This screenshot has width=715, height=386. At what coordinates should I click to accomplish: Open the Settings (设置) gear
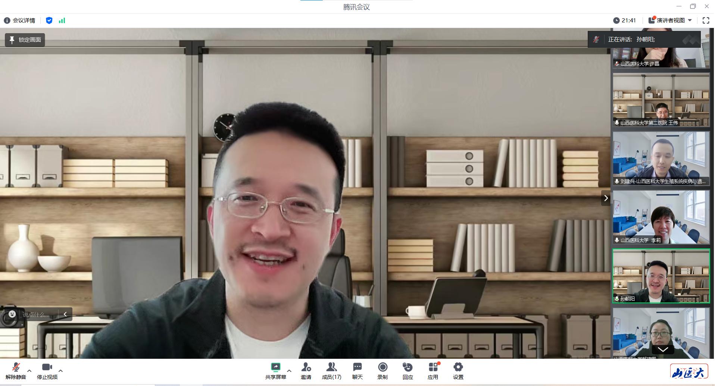tap(458, 368)
